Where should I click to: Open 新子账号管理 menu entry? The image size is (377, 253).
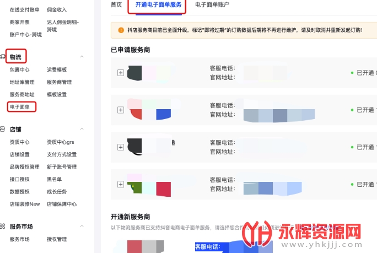pyautogui.click(x=62, y=167)
